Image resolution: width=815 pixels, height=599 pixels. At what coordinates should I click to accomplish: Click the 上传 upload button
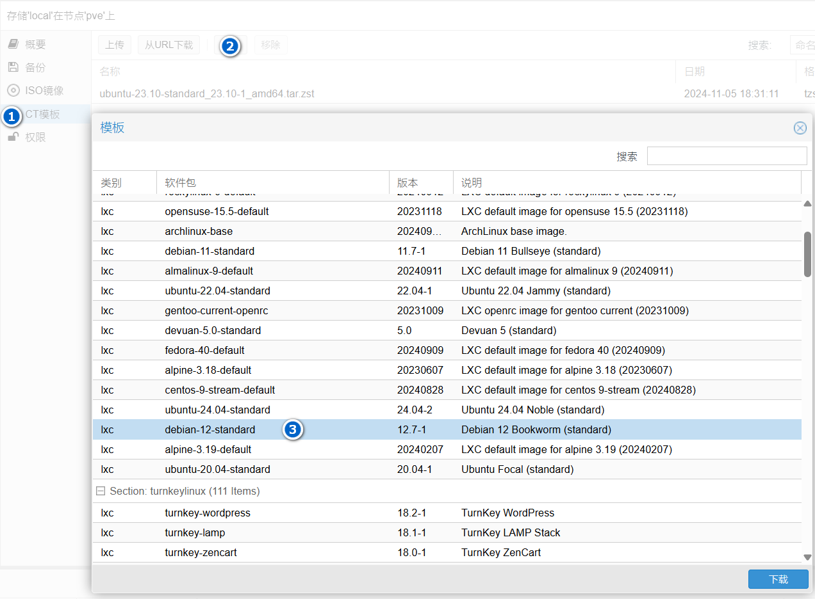tap(115, 45)
